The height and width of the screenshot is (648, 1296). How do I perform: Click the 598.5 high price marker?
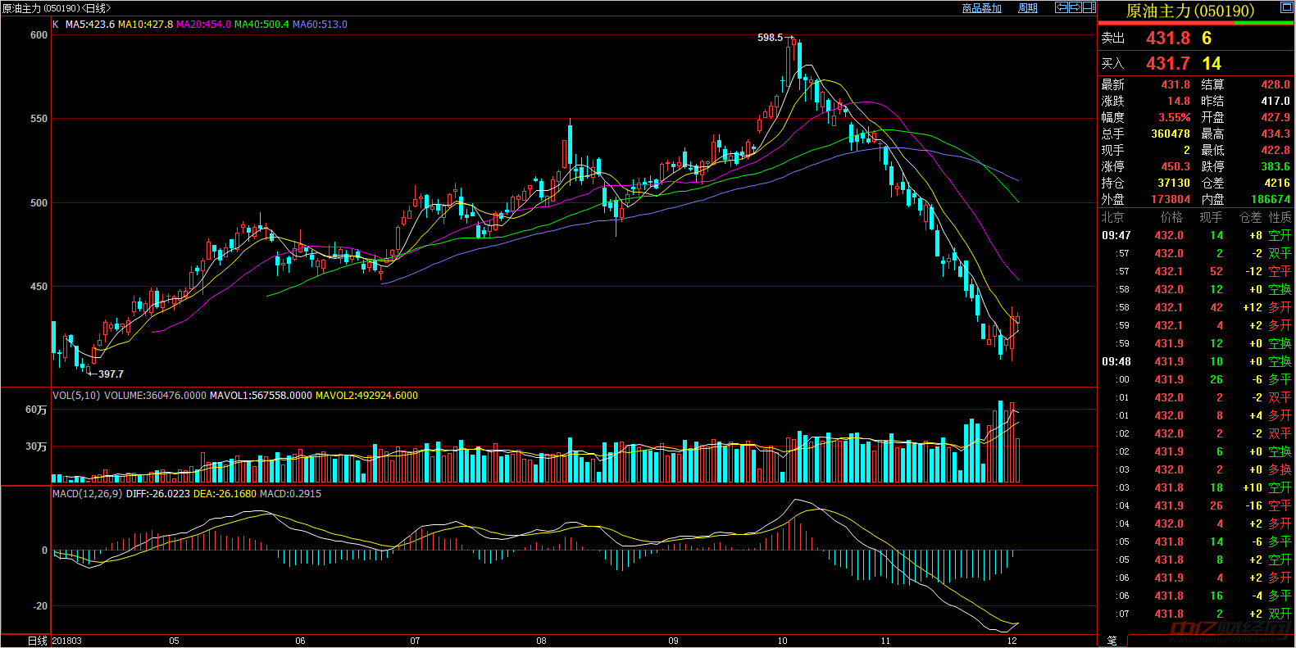(x=770, y=38)
